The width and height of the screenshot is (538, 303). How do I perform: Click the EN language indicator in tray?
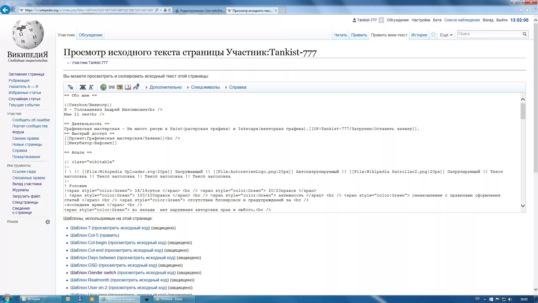coord(477,299)
